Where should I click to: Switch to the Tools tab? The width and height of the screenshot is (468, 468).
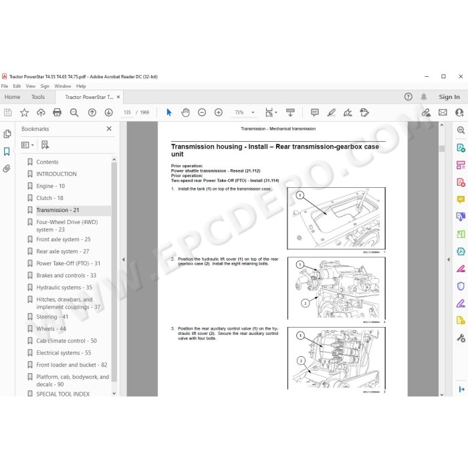click(x=38, y=97)
